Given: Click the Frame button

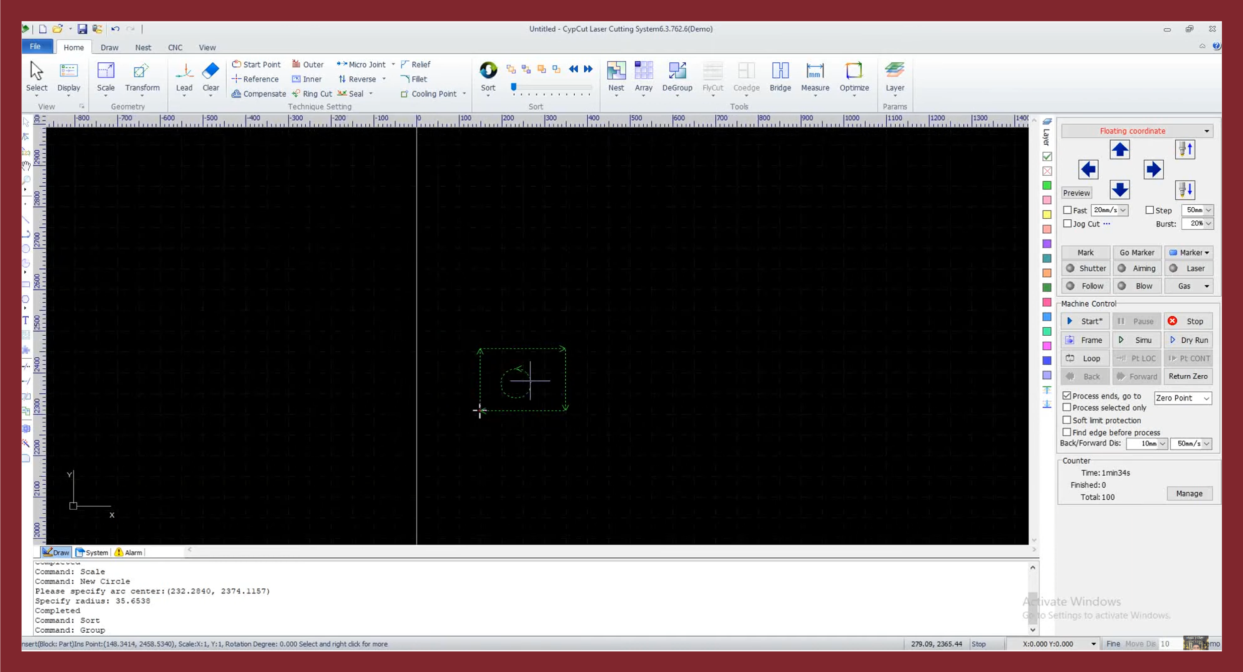Looking at the screenshot, I should click(x=1086, y=340).
